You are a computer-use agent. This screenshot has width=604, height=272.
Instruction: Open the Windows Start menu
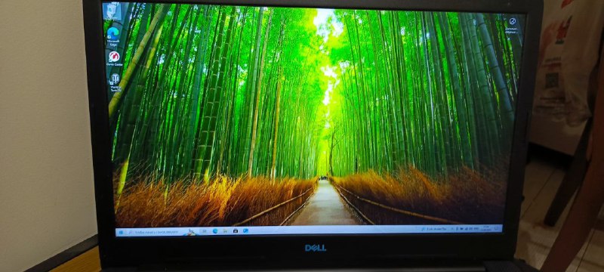coord(121,232)
